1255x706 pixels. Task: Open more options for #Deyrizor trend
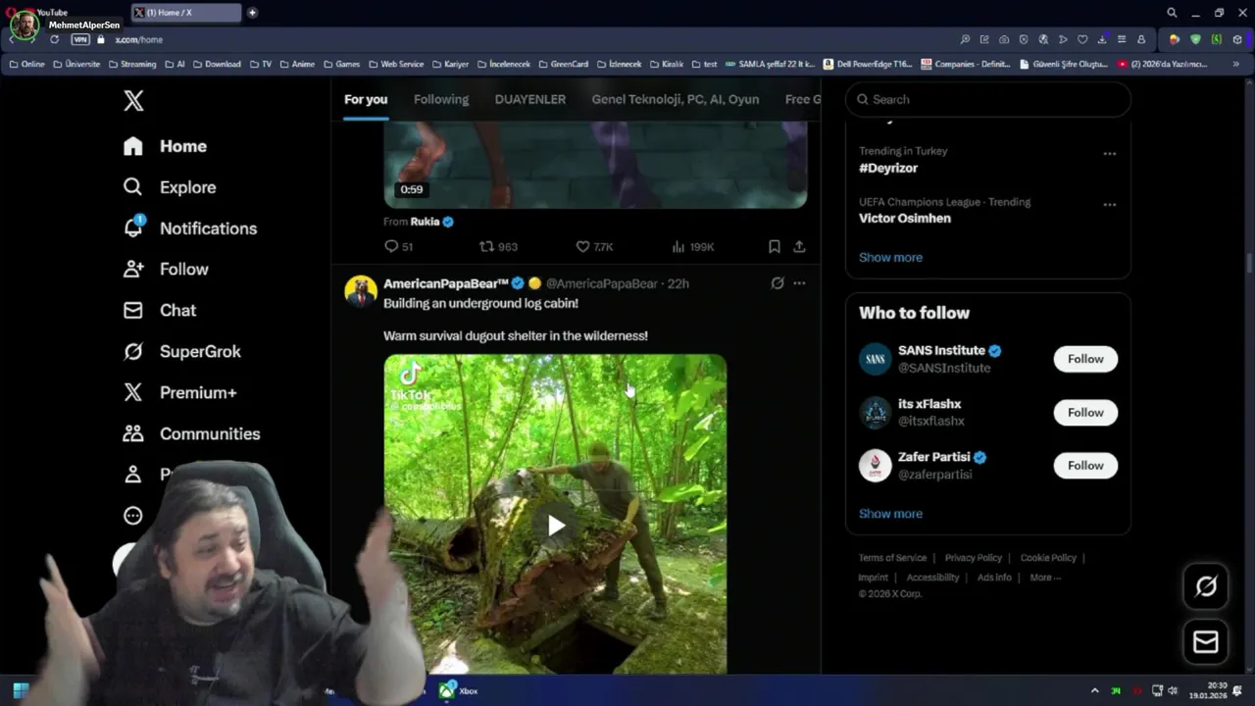(1109, 154)
